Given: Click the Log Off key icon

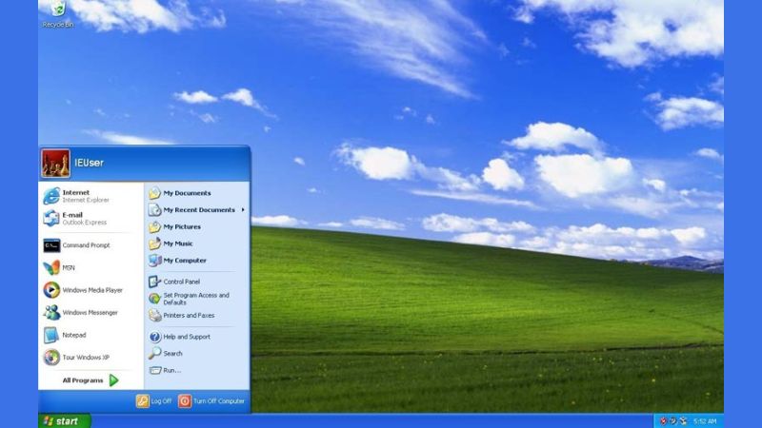Looking at the screenshot, I should tap(142, 400).
